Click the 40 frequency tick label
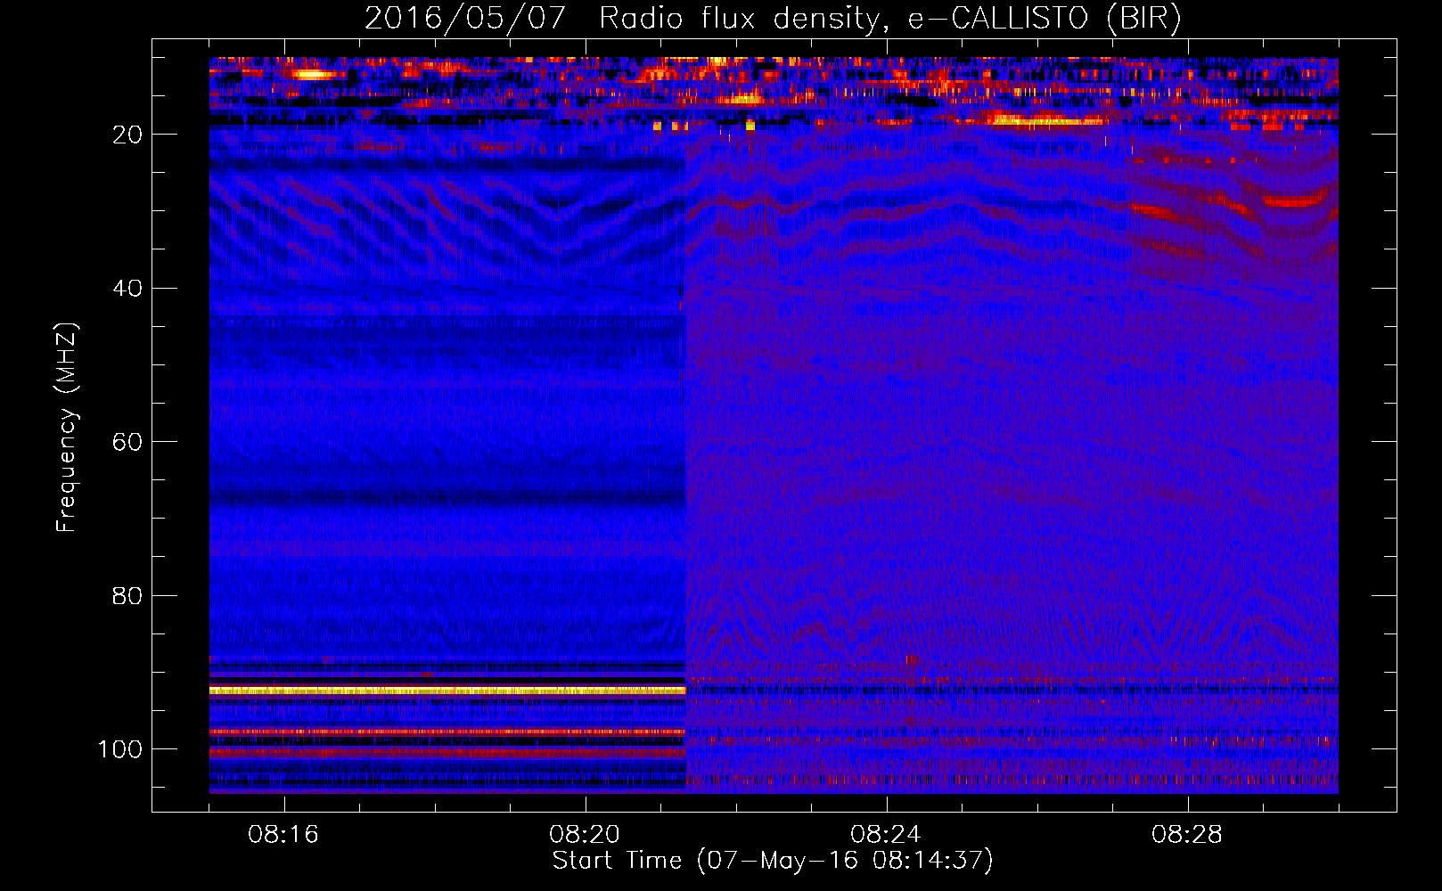Image resolution: width=1442 pixels, height=891 pixels. click(128, 289)
